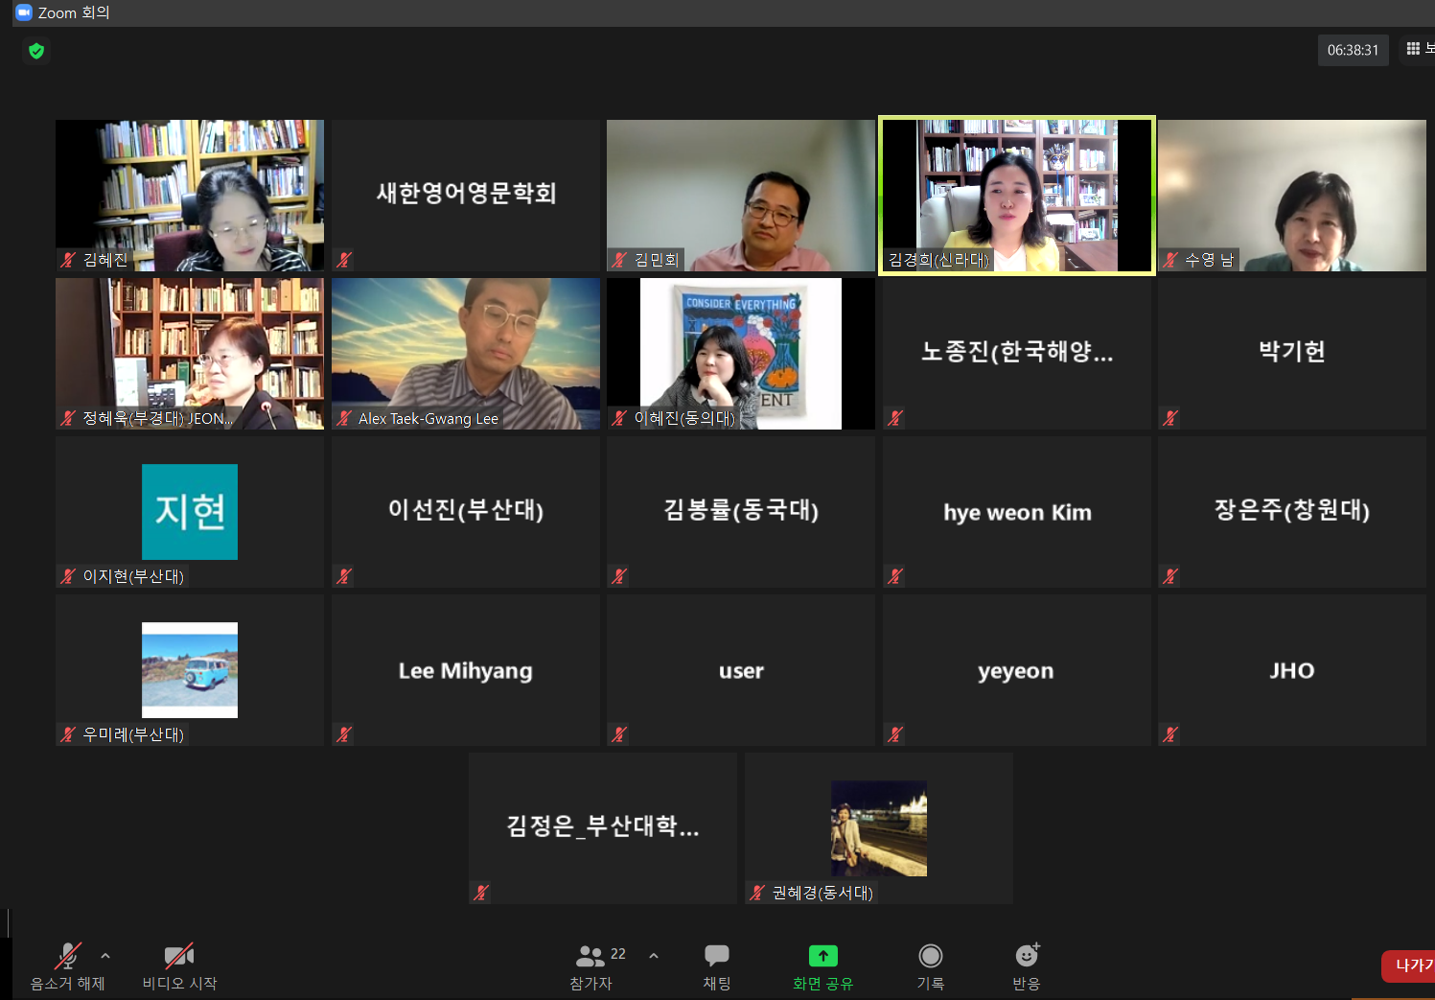Click the 지현 teal avatar tile

click(190, 512)
